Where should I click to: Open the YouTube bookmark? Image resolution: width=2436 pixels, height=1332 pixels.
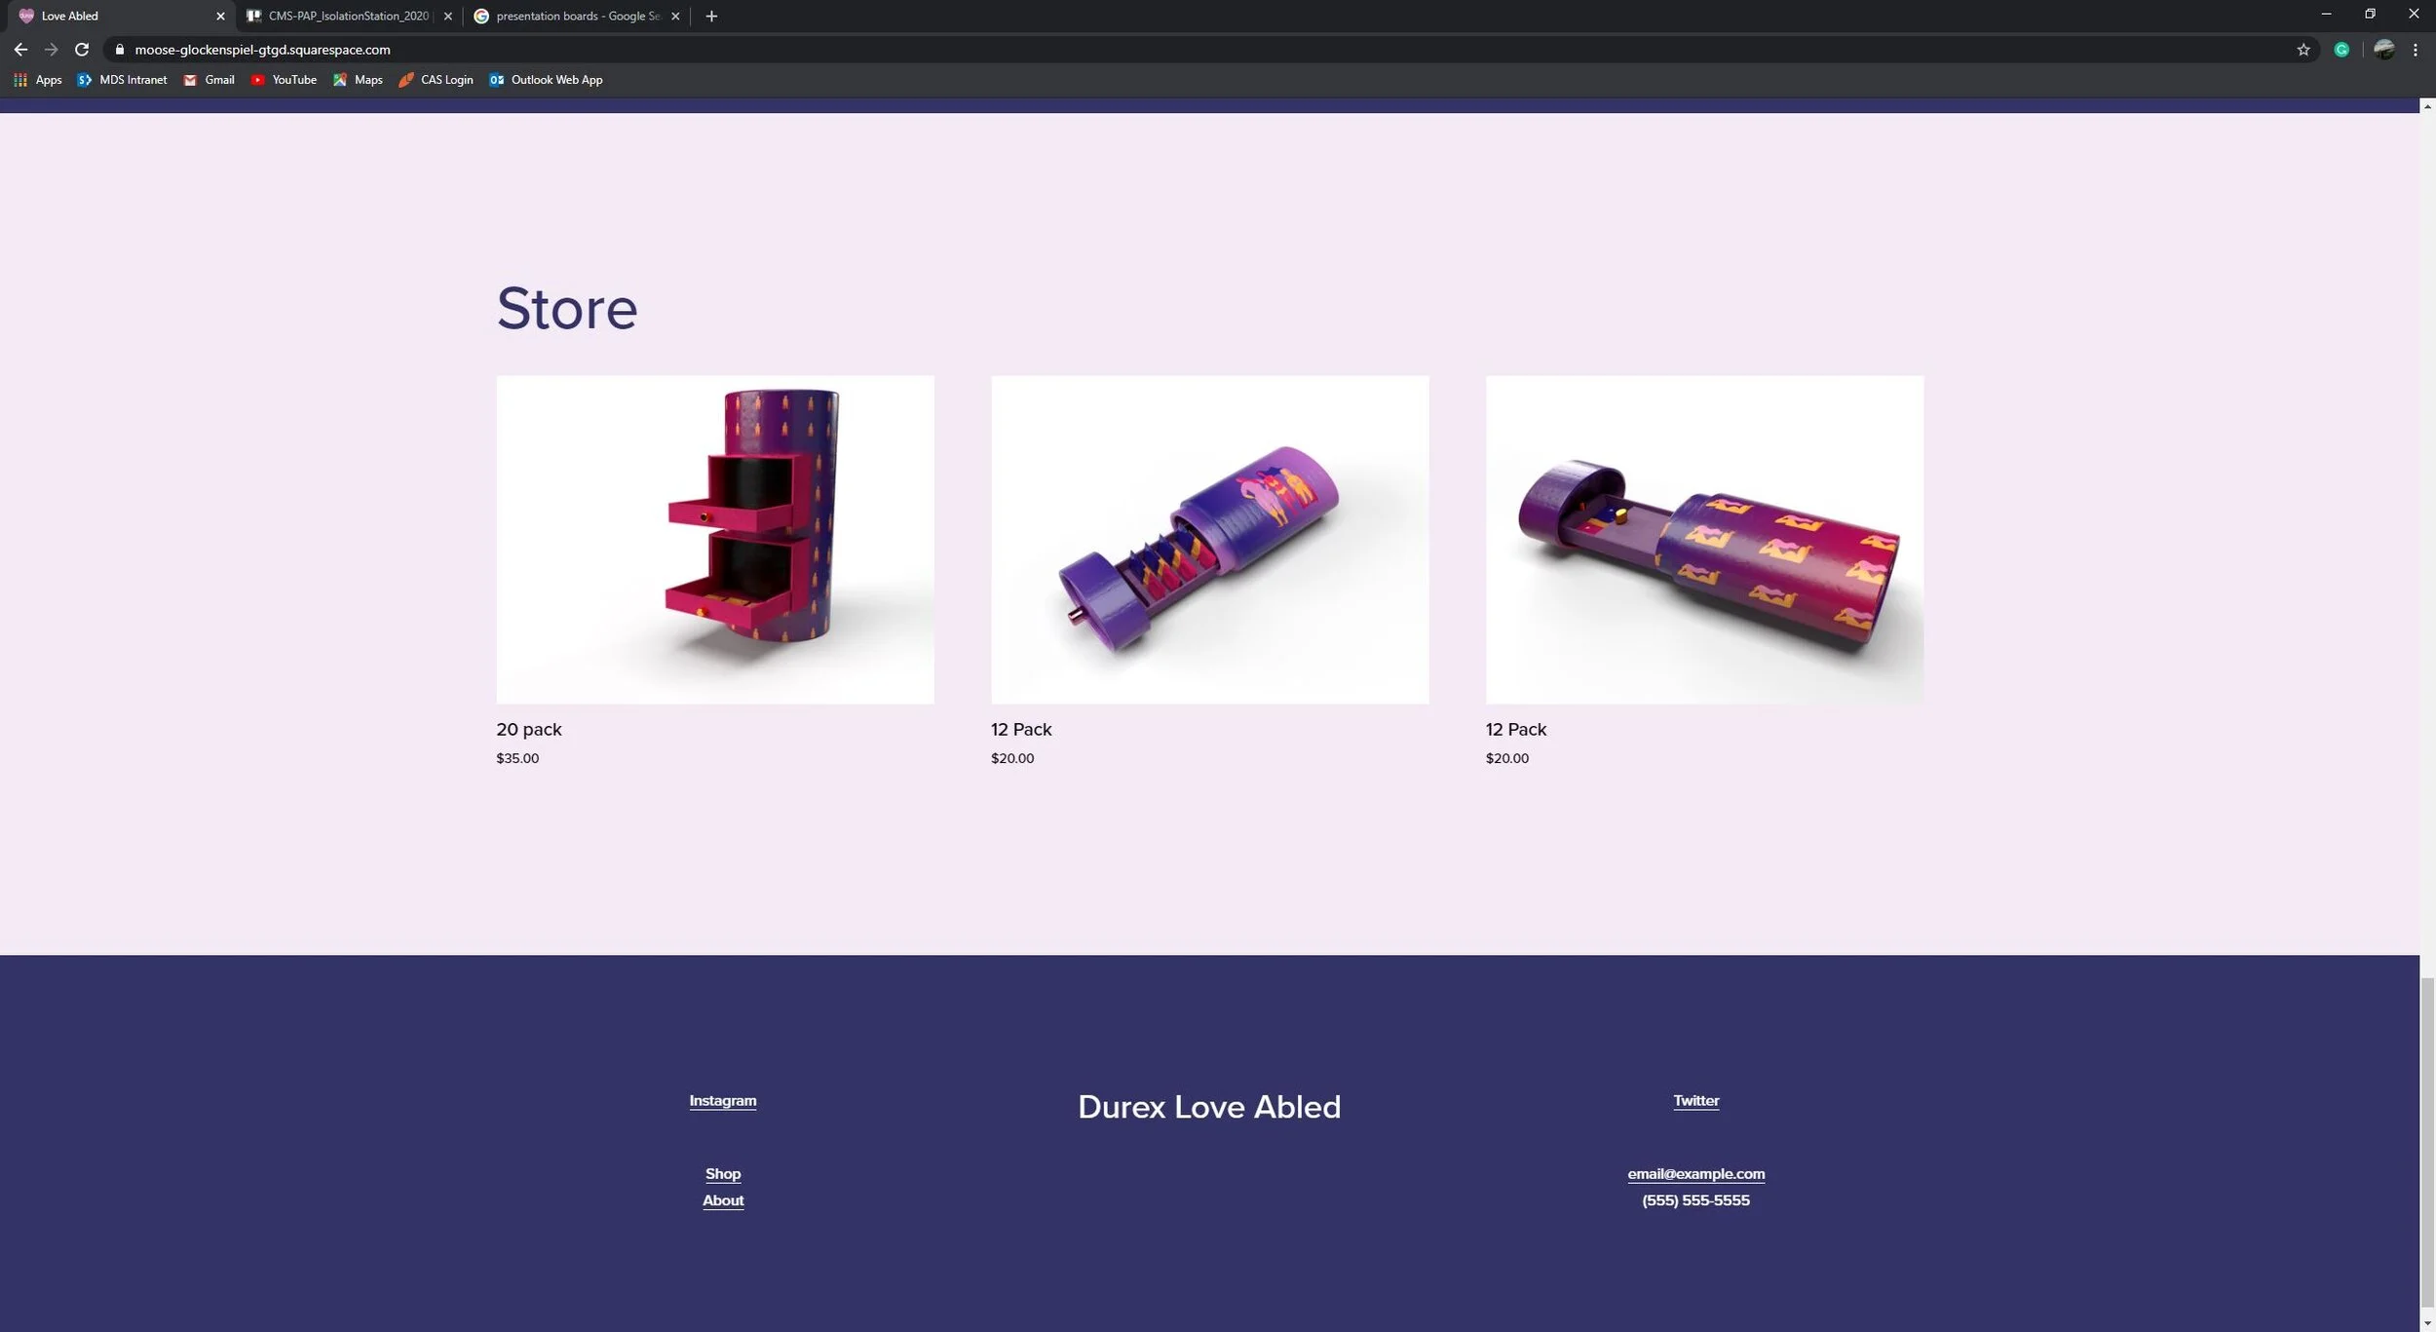click(x=284, y=80)
